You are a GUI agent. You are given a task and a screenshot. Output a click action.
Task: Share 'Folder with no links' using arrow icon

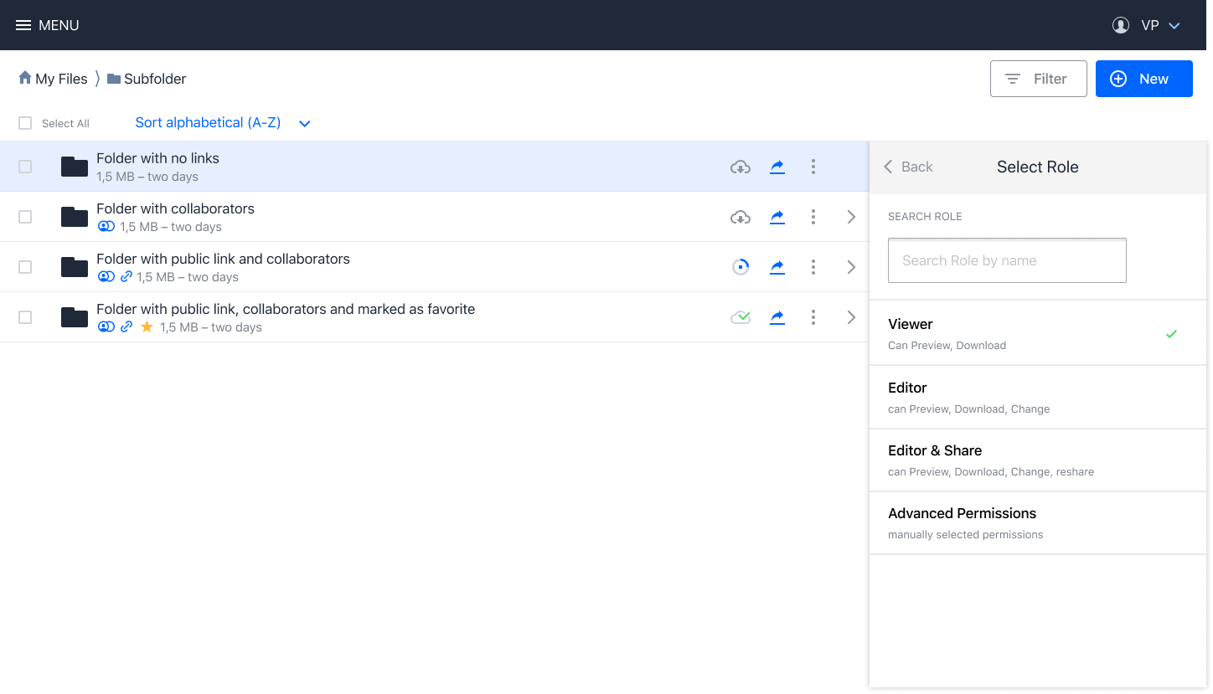(x=777, y=167)
